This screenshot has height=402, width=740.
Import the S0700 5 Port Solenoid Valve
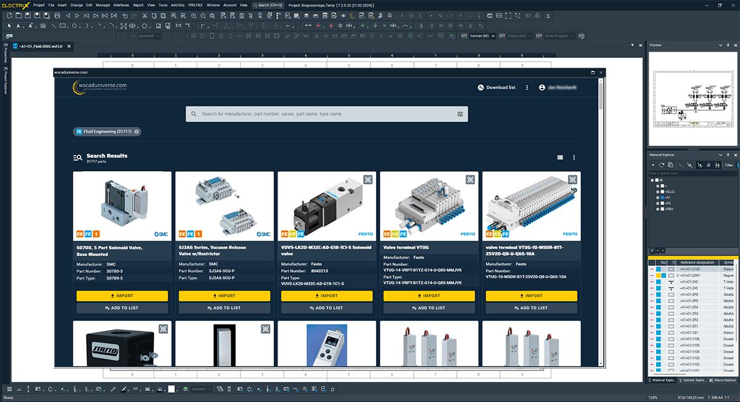click(122, 295)
